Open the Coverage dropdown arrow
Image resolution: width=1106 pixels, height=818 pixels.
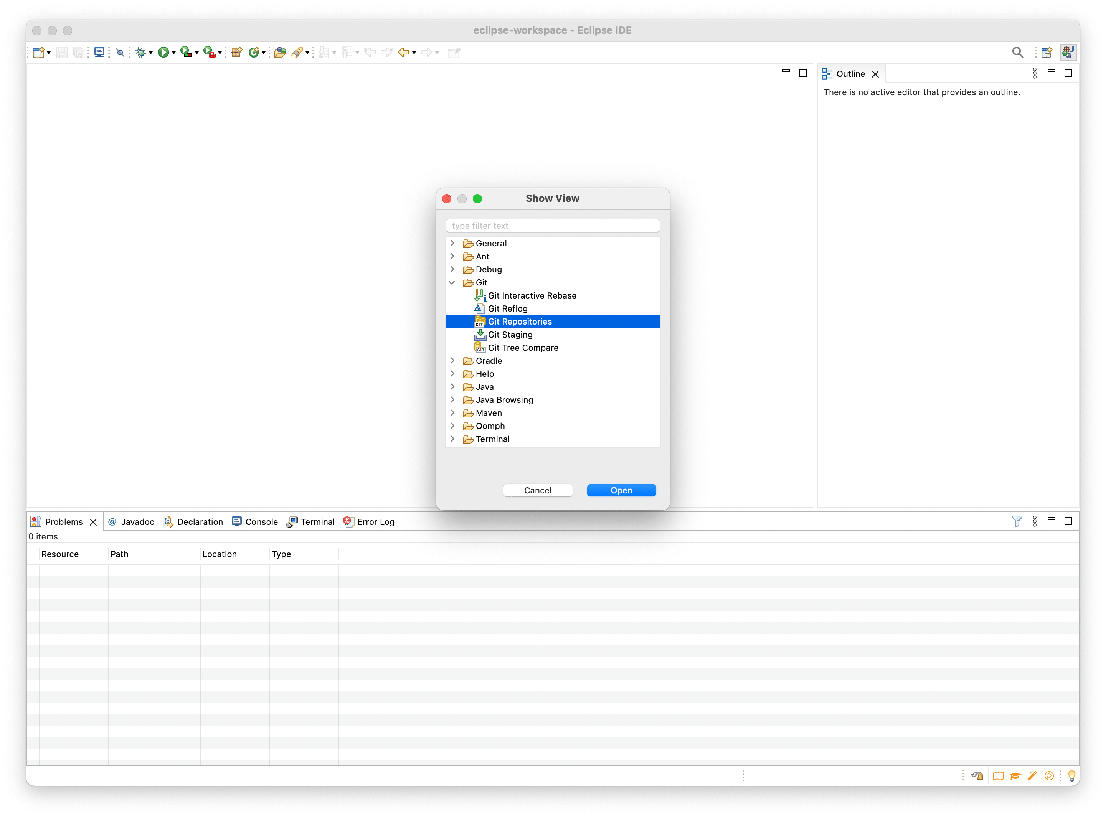pyautogui.click(x=196, y=53)
